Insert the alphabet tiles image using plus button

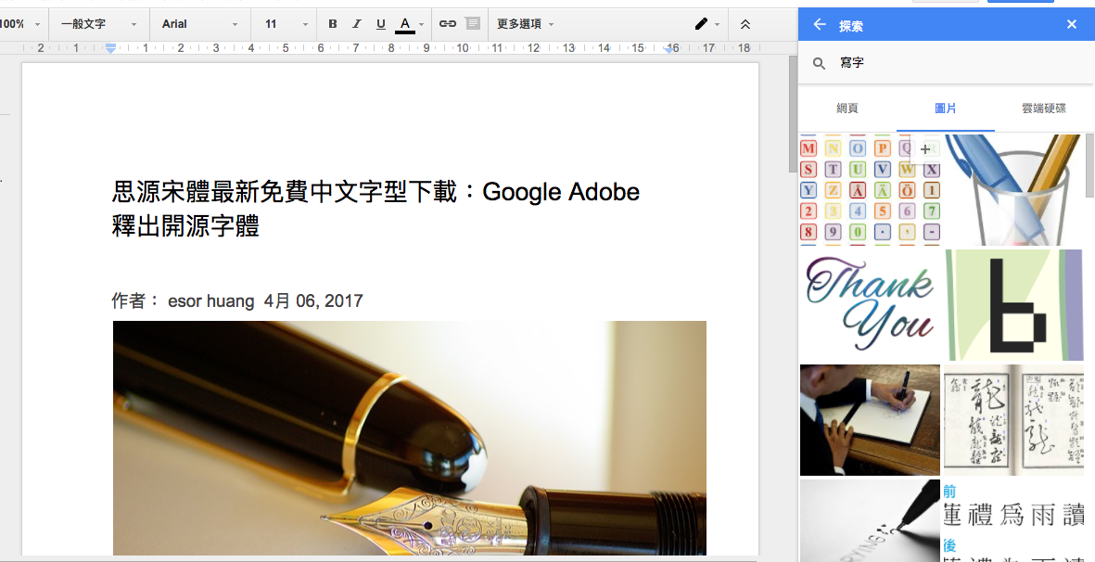coord(924,148)
